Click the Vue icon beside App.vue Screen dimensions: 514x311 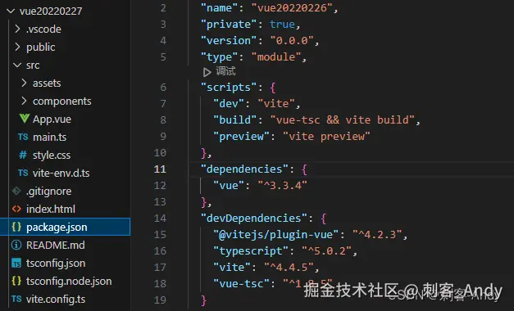[x=25, y=119]
